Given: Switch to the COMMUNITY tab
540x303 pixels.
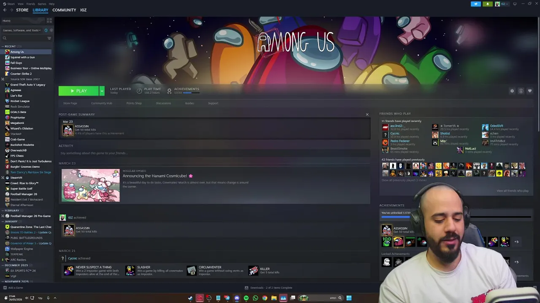Looking at the screenshot, I should point(64,10).
